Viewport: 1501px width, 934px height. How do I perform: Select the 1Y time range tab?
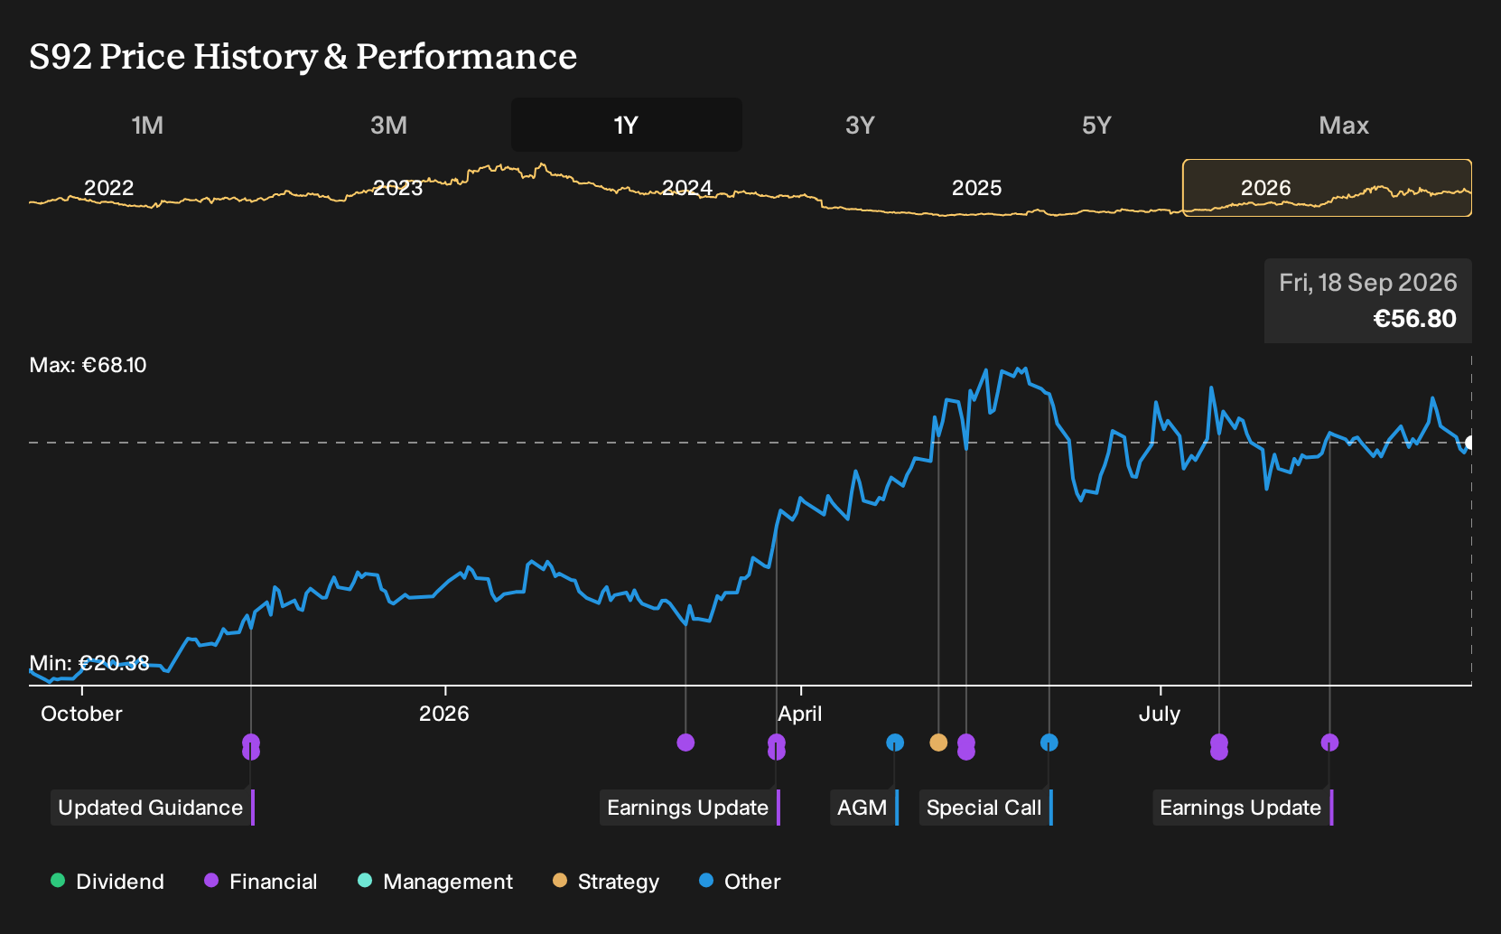[x=627, y=125]
